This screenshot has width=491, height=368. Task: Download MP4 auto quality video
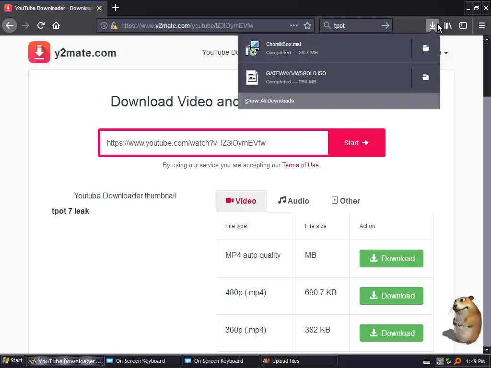coord(391,258)
